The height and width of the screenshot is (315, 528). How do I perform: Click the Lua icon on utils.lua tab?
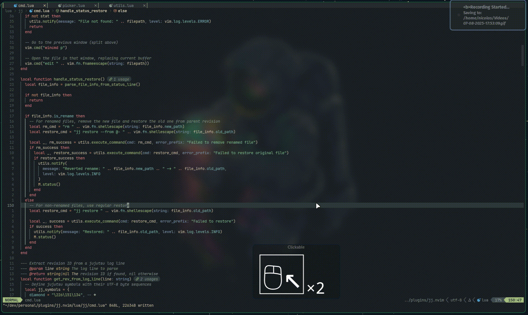click(111, 6)
